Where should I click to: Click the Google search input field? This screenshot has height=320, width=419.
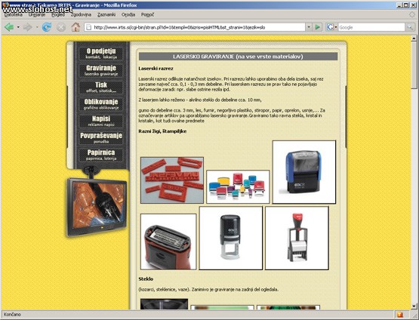tap(371, 27)
